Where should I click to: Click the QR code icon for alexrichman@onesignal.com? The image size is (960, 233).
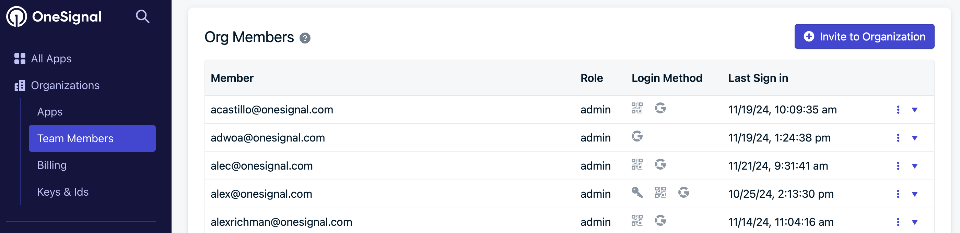pyautogui.click(x=637, y=221)
